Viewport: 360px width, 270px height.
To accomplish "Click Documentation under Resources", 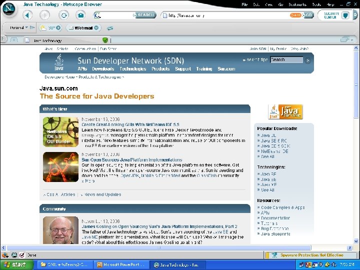I will click(275, 218).
